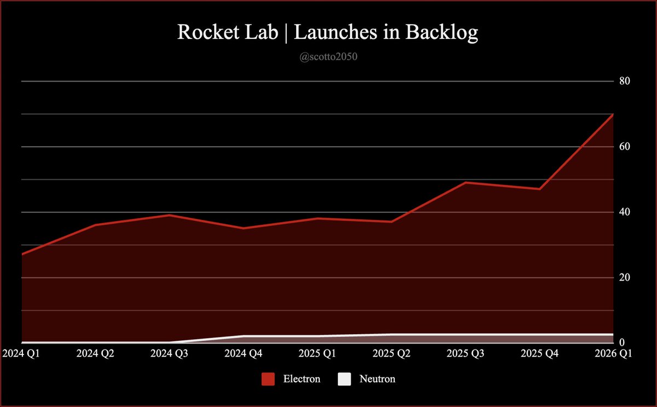
Task: Click the white Neutron legend swatch
Action: 344,379
